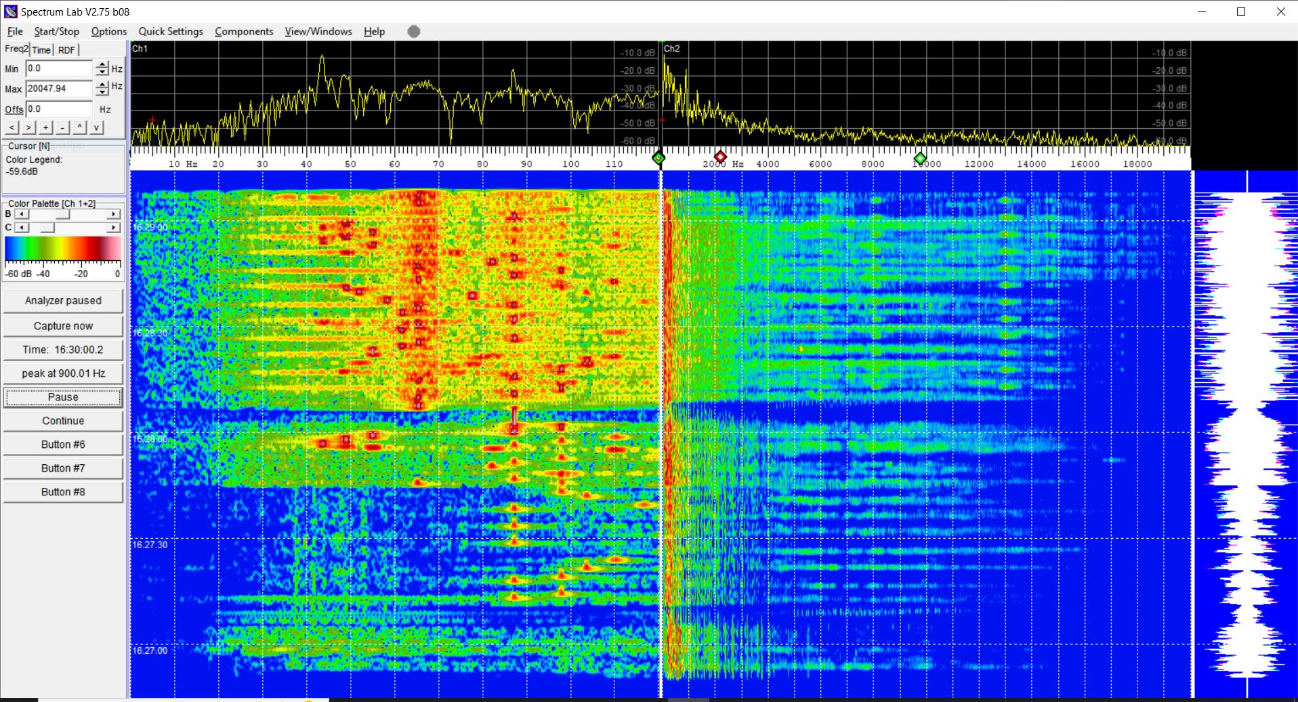This screenshot has width=1298, height=702.
Task: Switch to the Time tab
Action: click(41, 50)
